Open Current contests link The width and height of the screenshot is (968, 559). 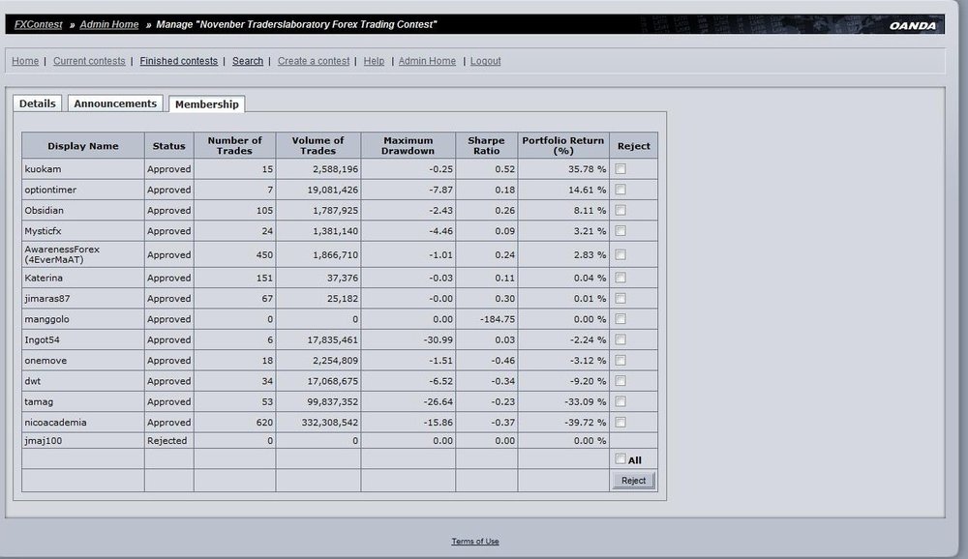(x=89, y=61)
